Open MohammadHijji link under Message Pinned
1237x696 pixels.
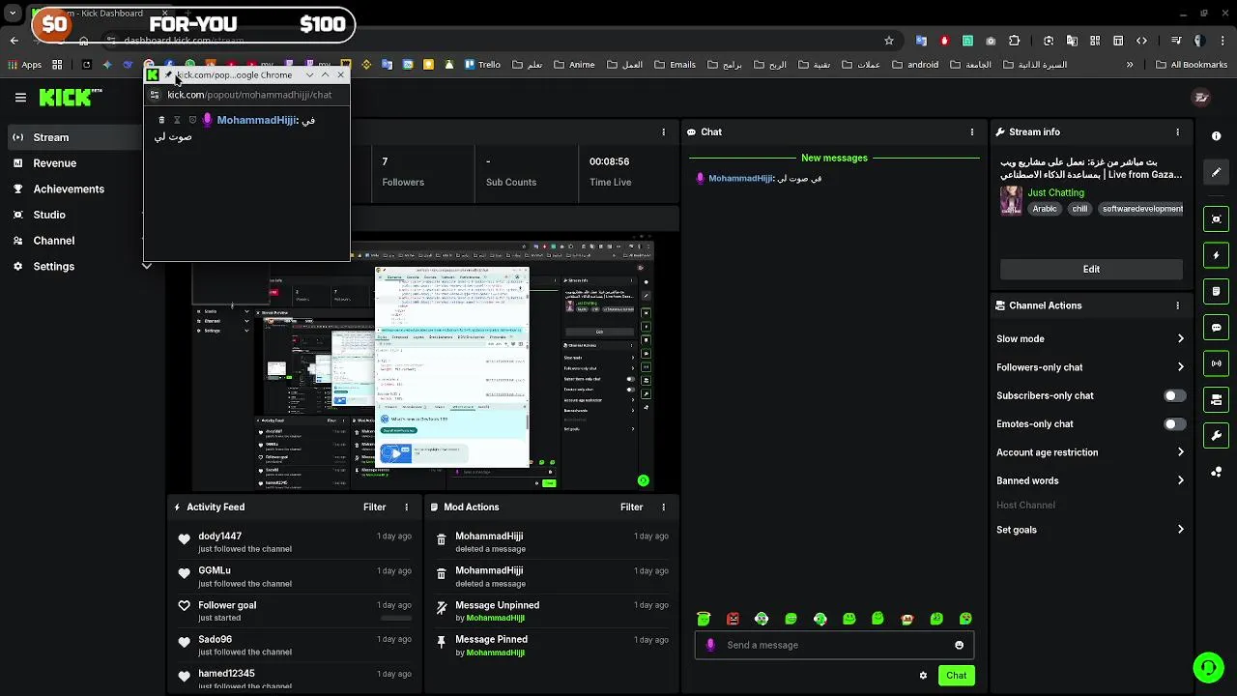[495, 652]
